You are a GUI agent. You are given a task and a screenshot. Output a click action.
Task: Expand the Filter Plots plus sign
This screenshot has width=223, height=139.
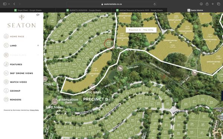pos(38,55)
